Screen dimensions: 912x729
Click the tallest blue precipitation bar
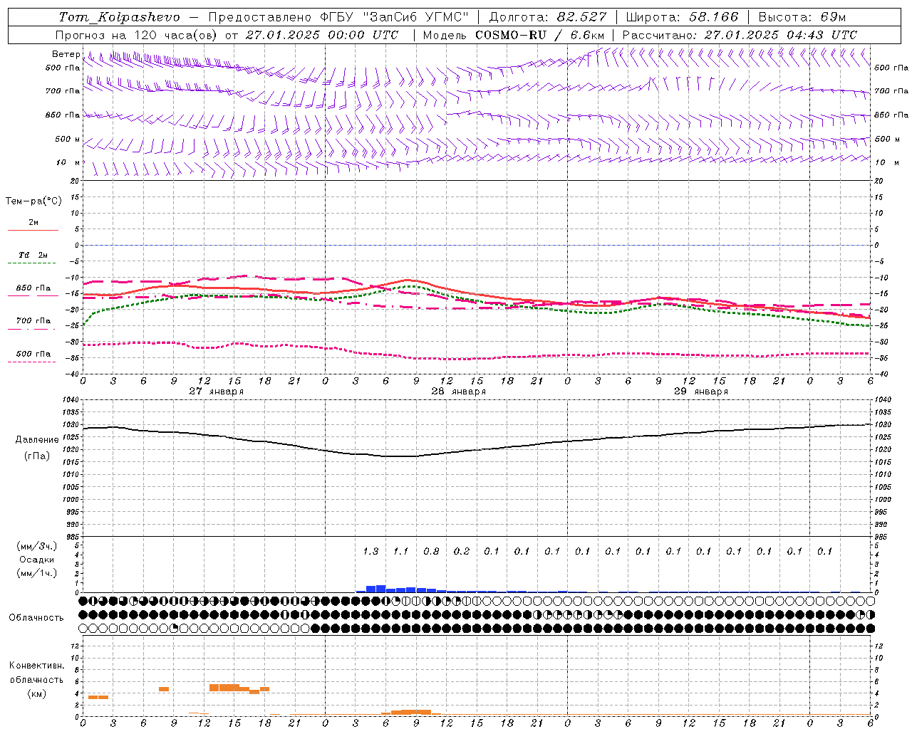380,589
